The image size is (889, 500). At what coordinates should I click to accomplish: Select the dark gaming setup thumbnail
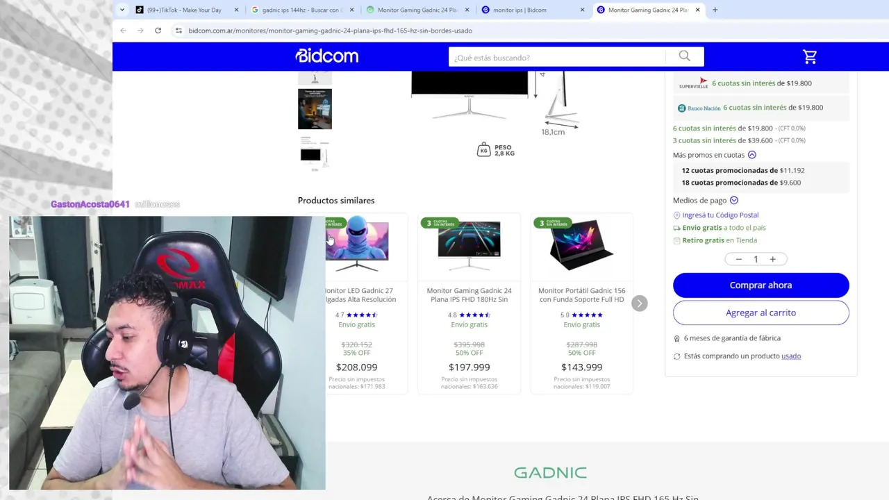pos(315,109)
